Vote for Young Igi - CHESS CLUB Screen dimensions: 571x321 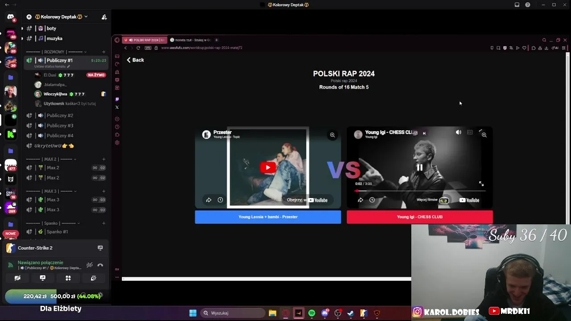click(420, 217)
